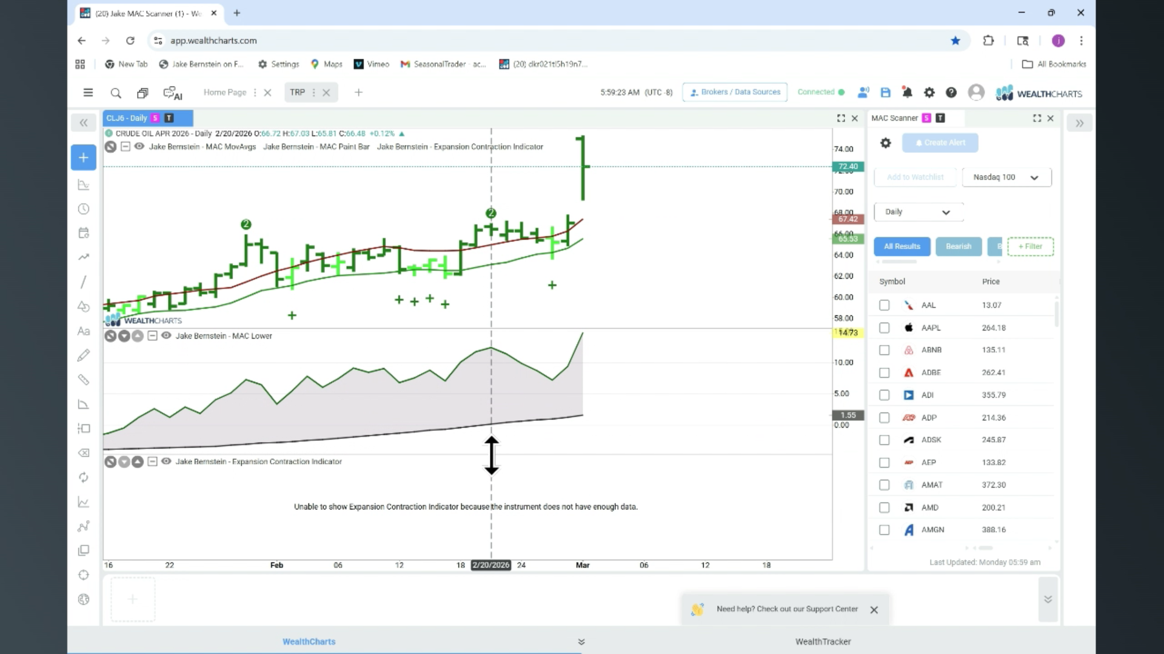Select the pencil drawing tool

[x=84, y=355]
